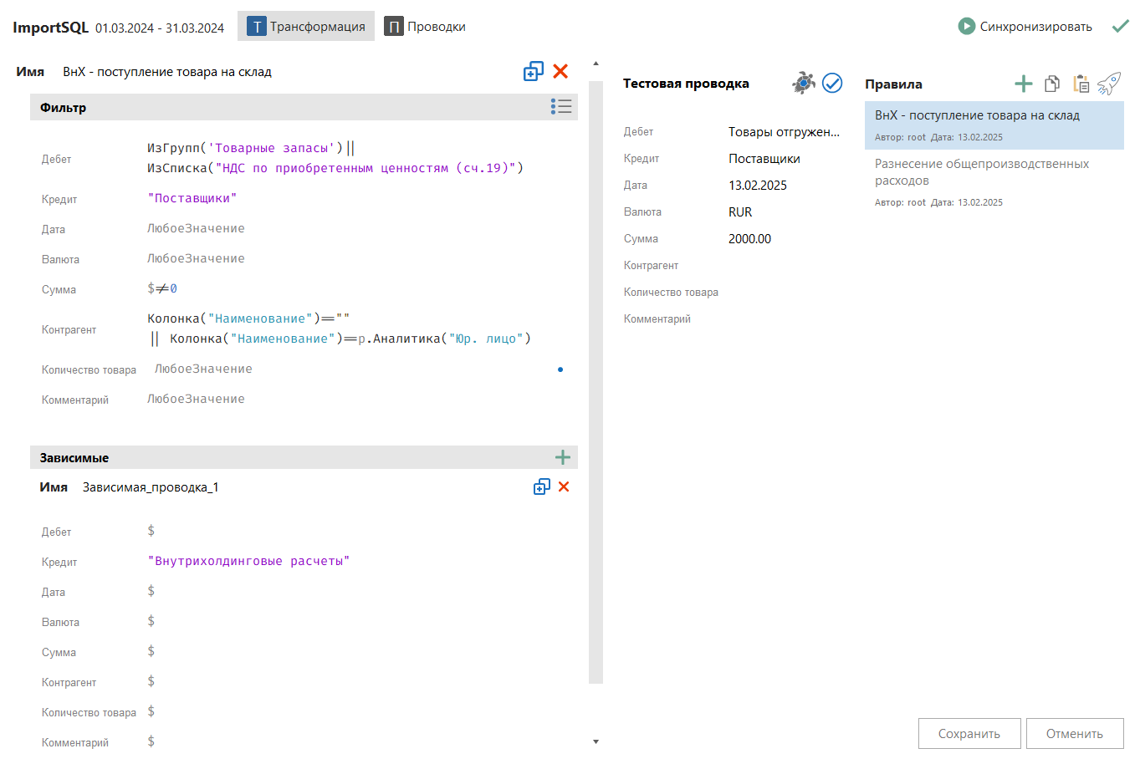This screenshot has height=764, width=1140.
Task: Duplicate Зависимая_проводка_1 entry
Action: tap(541, 487)
